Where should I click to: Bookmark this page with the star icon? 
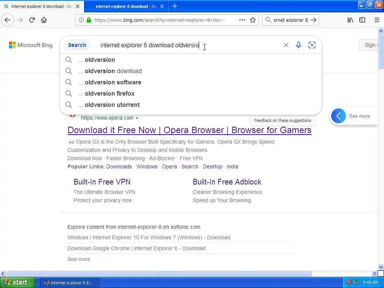[x=253, y=20]
